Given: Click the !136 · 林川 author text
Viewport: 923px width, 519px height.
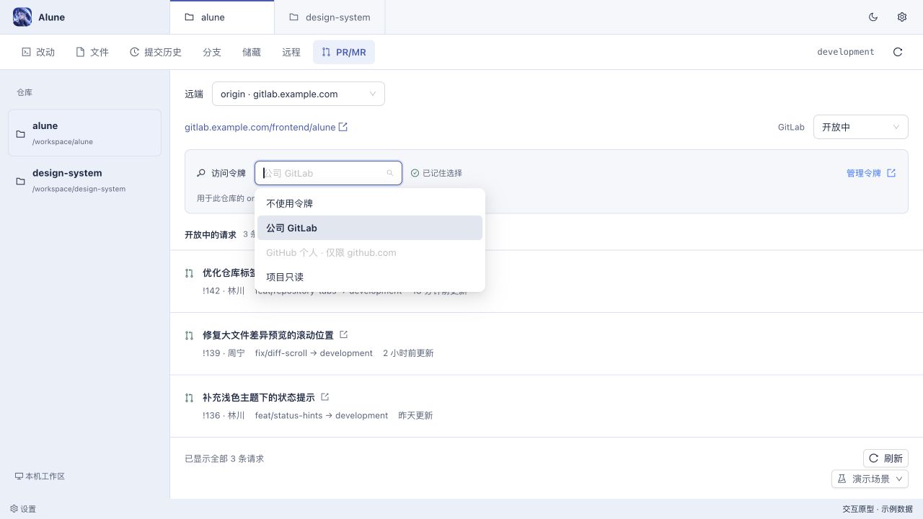Looking at the screenshot, I should [224, 415].
